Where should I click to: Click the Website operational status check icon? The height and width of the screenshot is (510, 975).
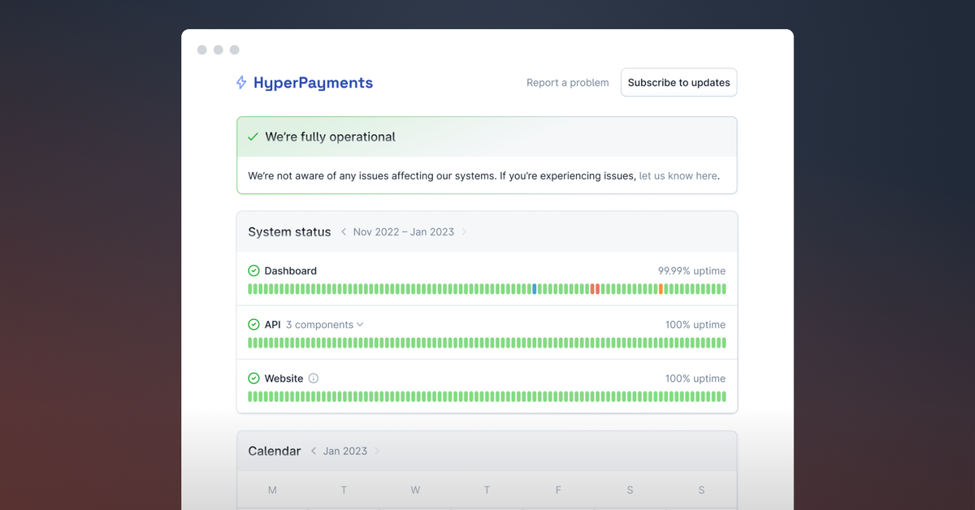point(253,378)
